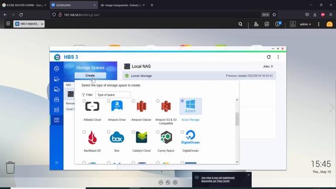Open the Storage Spaces sidebar icon
Screen dimensions: 336x189
[57, 120]
